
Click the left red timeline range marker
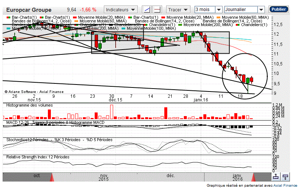[x=52, y=177]
